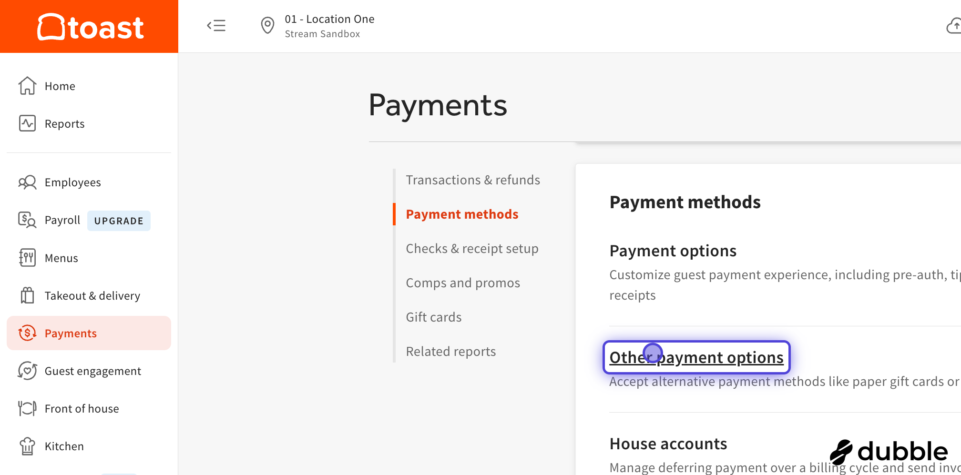Image resolution: width=961 pixels, height=475 pixels.
Task: Click the Toast logo
Action: click(x=91, y=27)
